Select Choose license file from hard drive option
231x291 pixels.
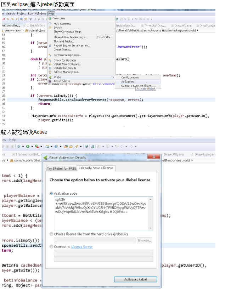click(x=51, y=234)
